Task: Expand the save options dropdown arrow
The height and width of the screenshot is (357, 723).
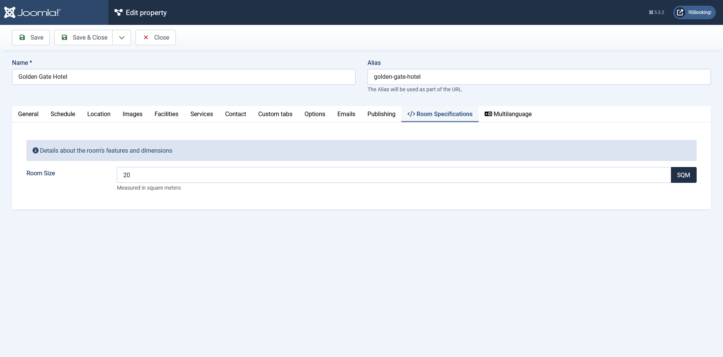Action: (122, 37)
